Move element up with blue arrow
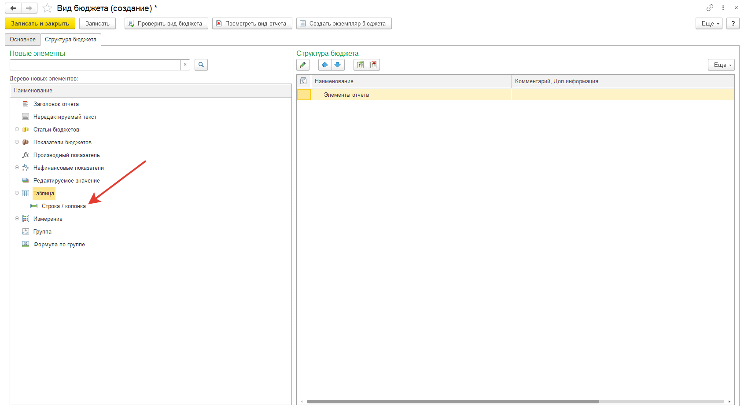Viewport: 748px width, 406px height. point(324,65)
